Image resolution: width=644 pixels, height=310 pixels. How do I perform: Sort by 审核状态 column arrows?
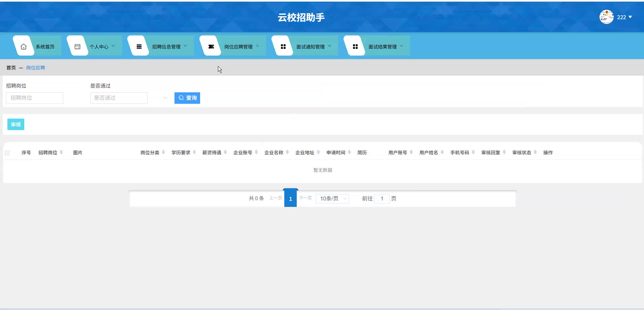pos(535,152)
